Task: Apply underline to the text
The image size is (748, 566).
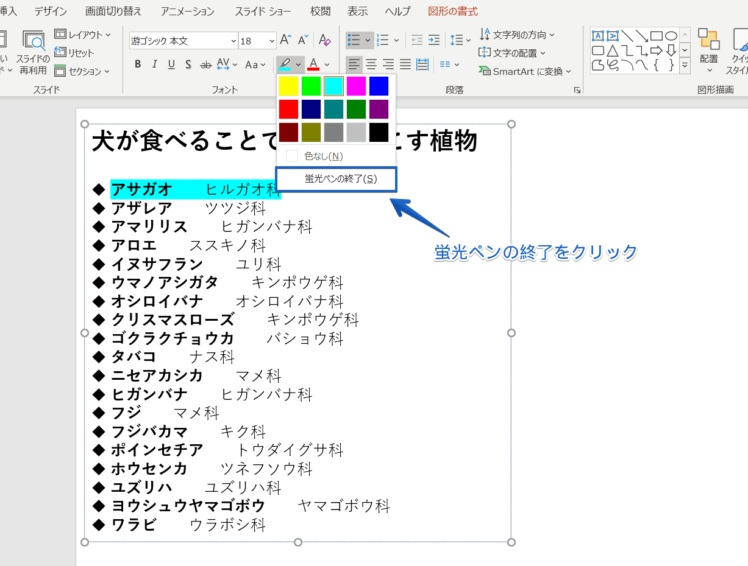Action: 171,65
